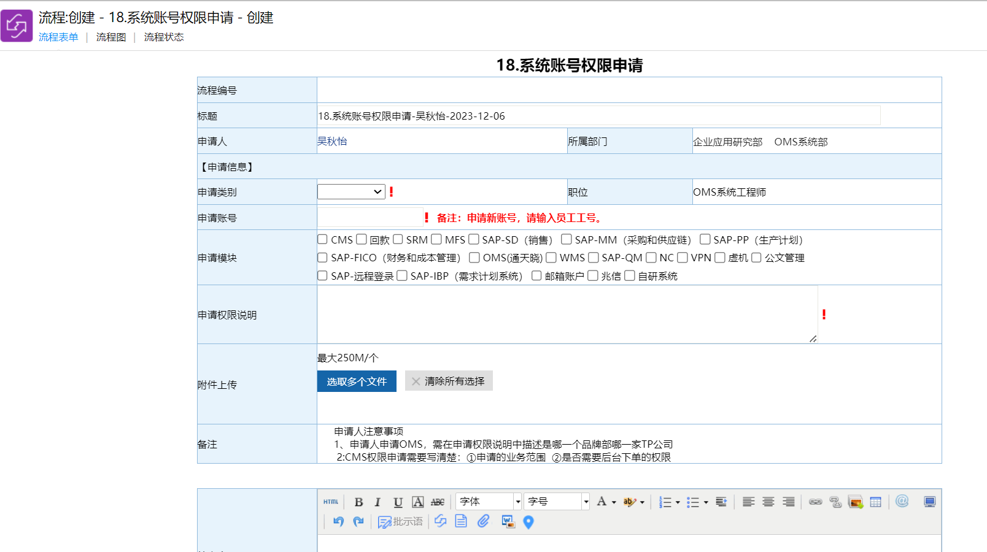Screen dimensions: 987x552
Task: Expand bulleted list style arrow
Action: tap(706, 502)
